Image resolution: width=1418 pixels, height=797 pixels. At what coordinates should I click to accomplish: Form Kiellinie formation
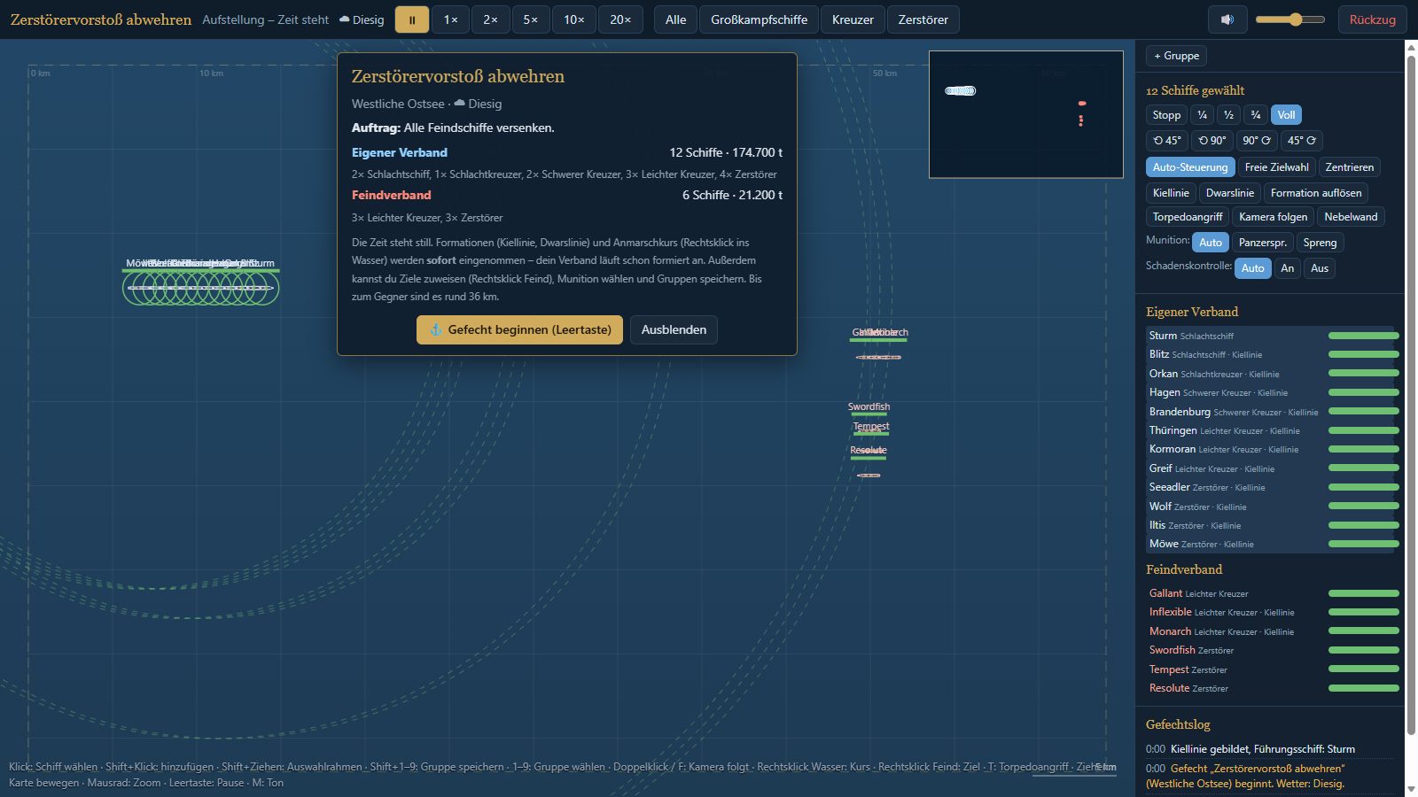click(x=1171, y=193)
